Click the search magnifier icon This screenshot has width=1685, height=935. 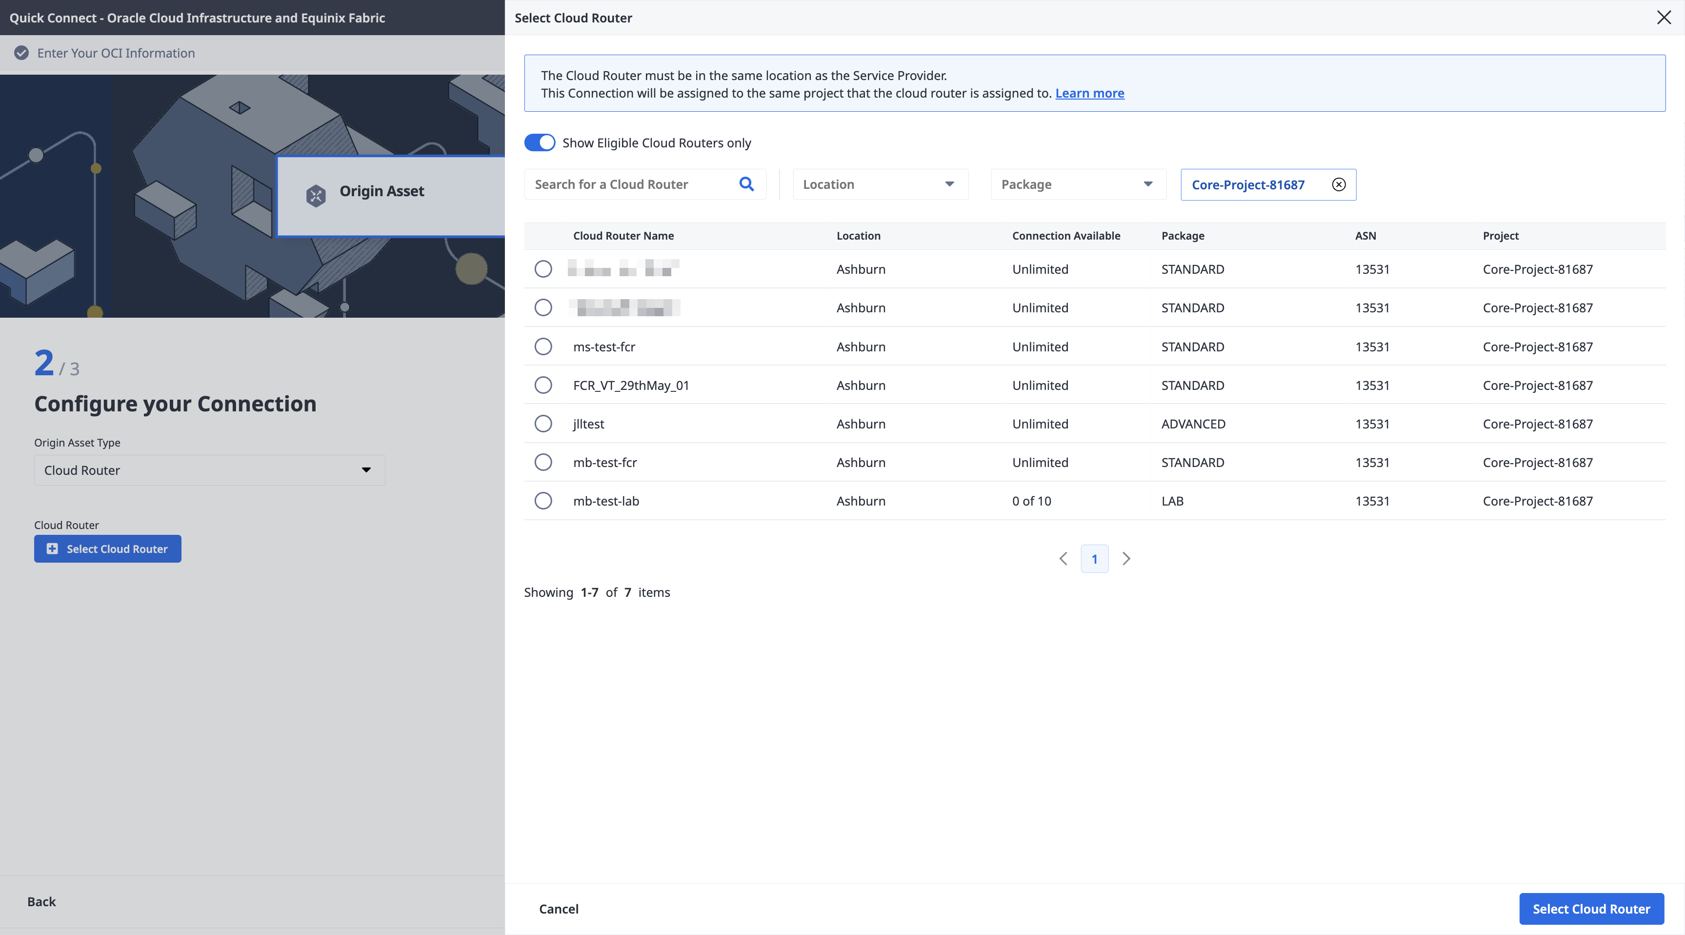[746, 184]
